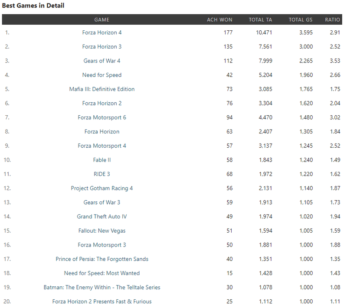Select the 1.88 ratio value
Image resolution: width=347 pixels, height=305 pixels.
(335, 245)
